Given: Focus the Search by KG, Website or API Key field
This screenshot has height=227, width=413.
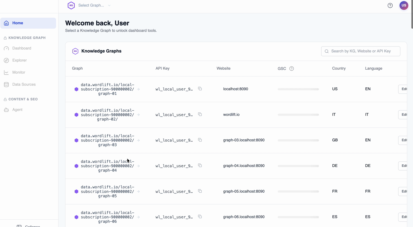Looking at the screenshot, I should click(x=360, y=51).
